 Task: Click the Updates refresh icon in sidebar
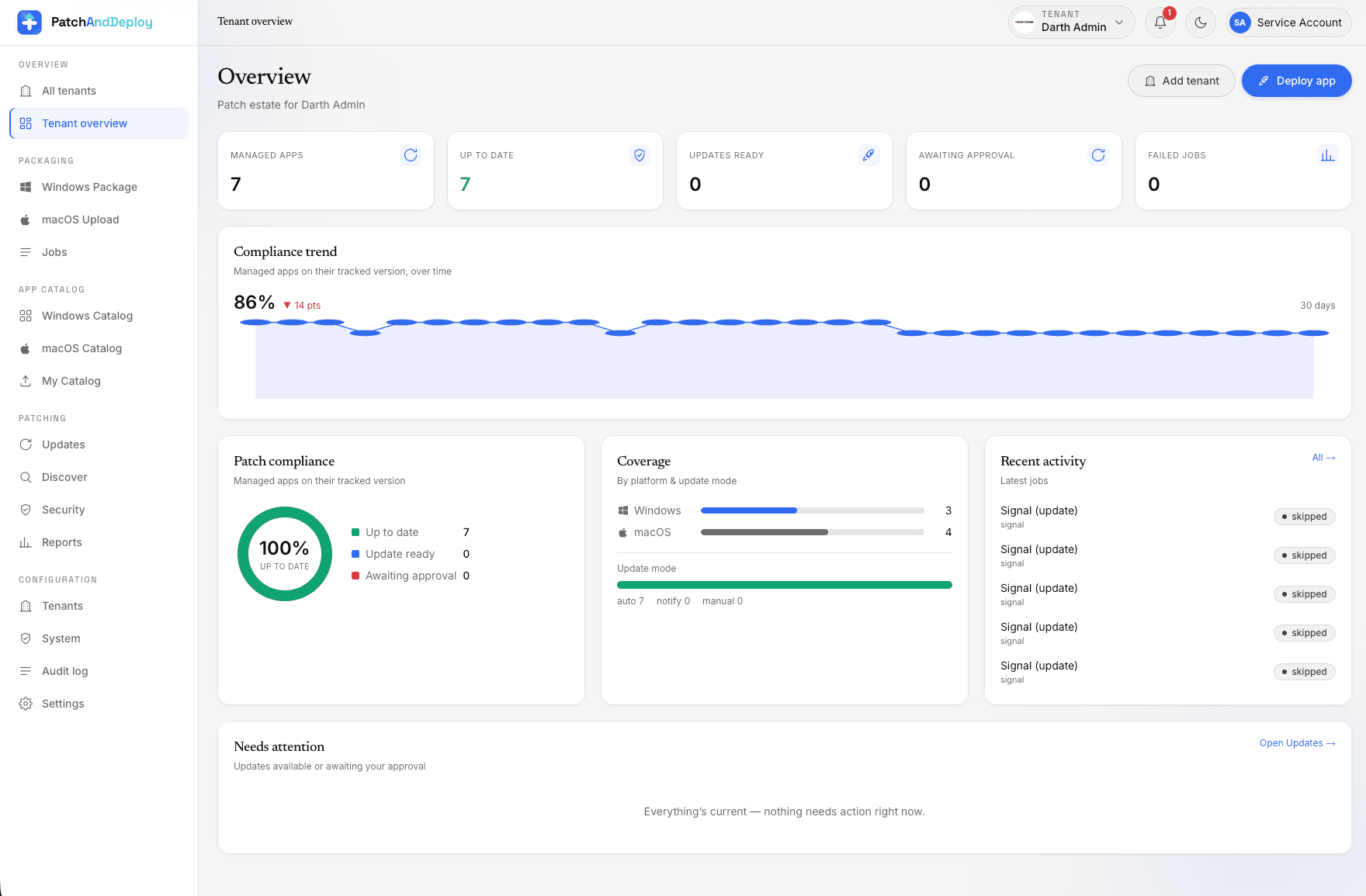point(26,445)
